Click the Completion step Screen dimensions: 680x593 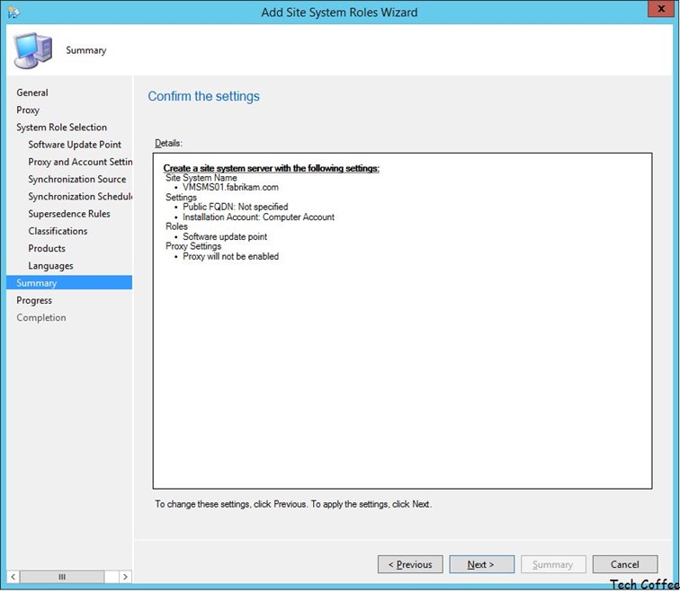(x=41, y=318)
